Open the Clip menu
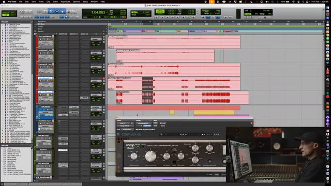 48,2
